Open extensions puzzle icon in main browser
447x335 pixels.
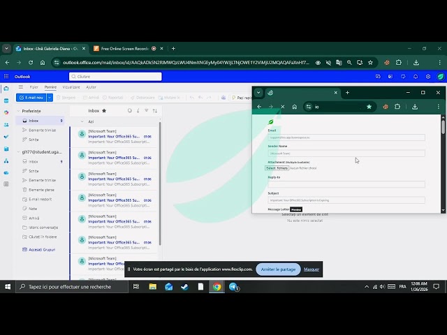click(399, 62)
